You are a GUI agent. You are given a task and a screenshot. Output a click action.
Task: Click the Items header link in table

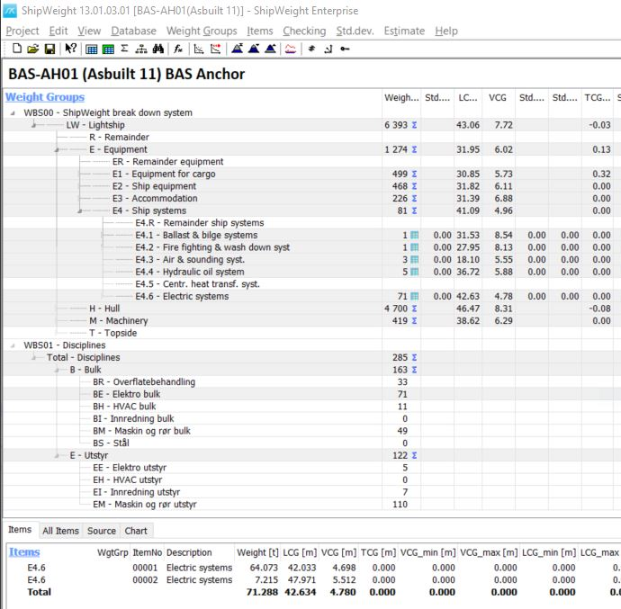tap(24, 552)
